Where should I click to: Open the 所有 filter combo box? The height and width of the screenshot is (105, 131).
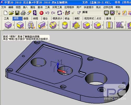[92, 13]
